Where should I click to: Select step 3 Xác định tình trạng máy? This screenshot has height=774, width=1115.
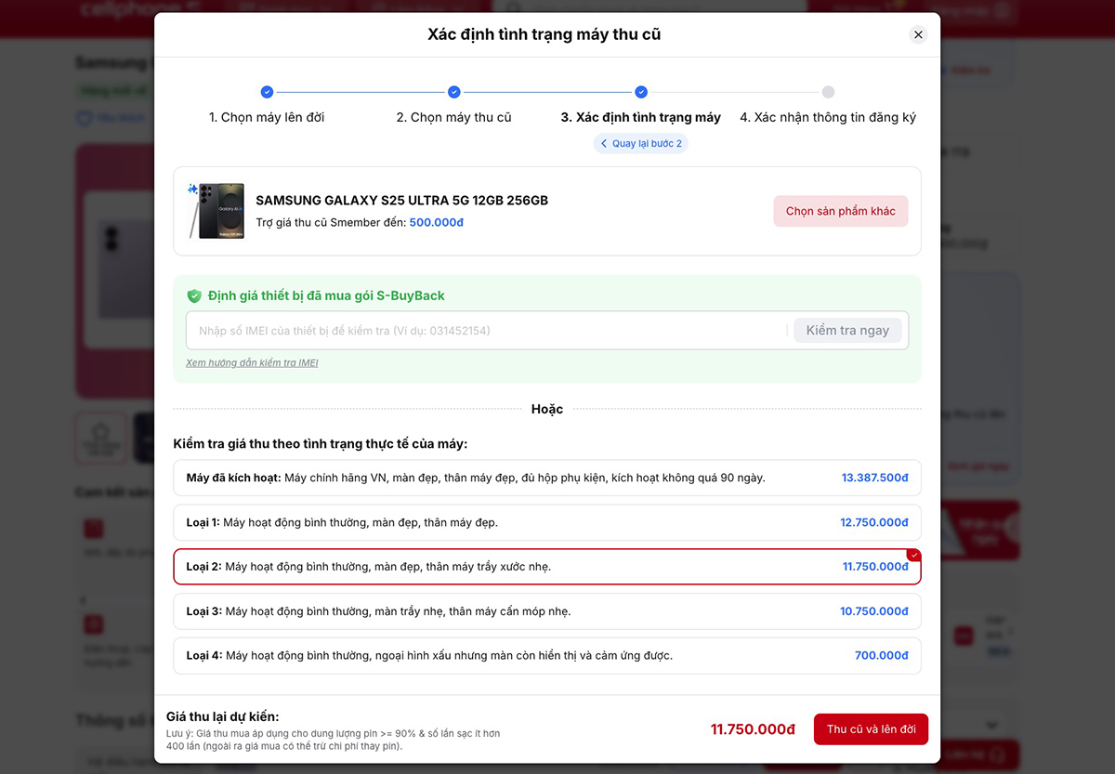tap(641, 117)
